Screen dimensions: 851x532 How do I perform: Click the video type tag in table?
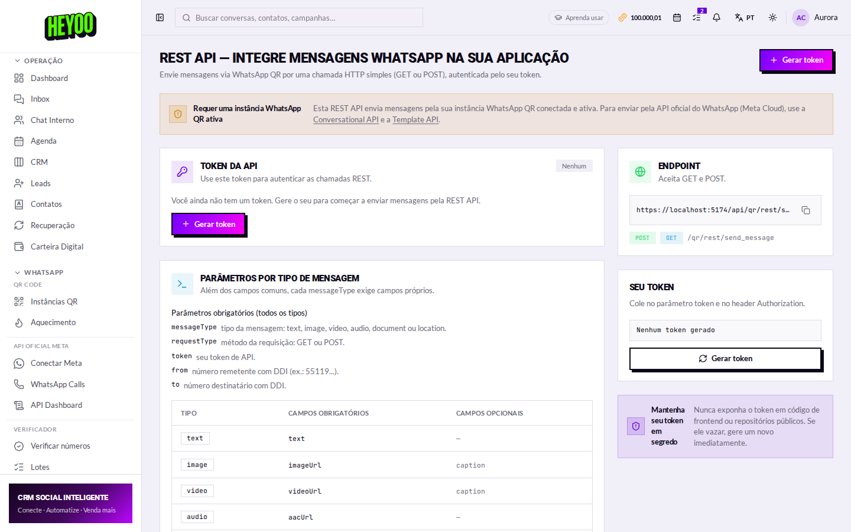tap(197, 491)
